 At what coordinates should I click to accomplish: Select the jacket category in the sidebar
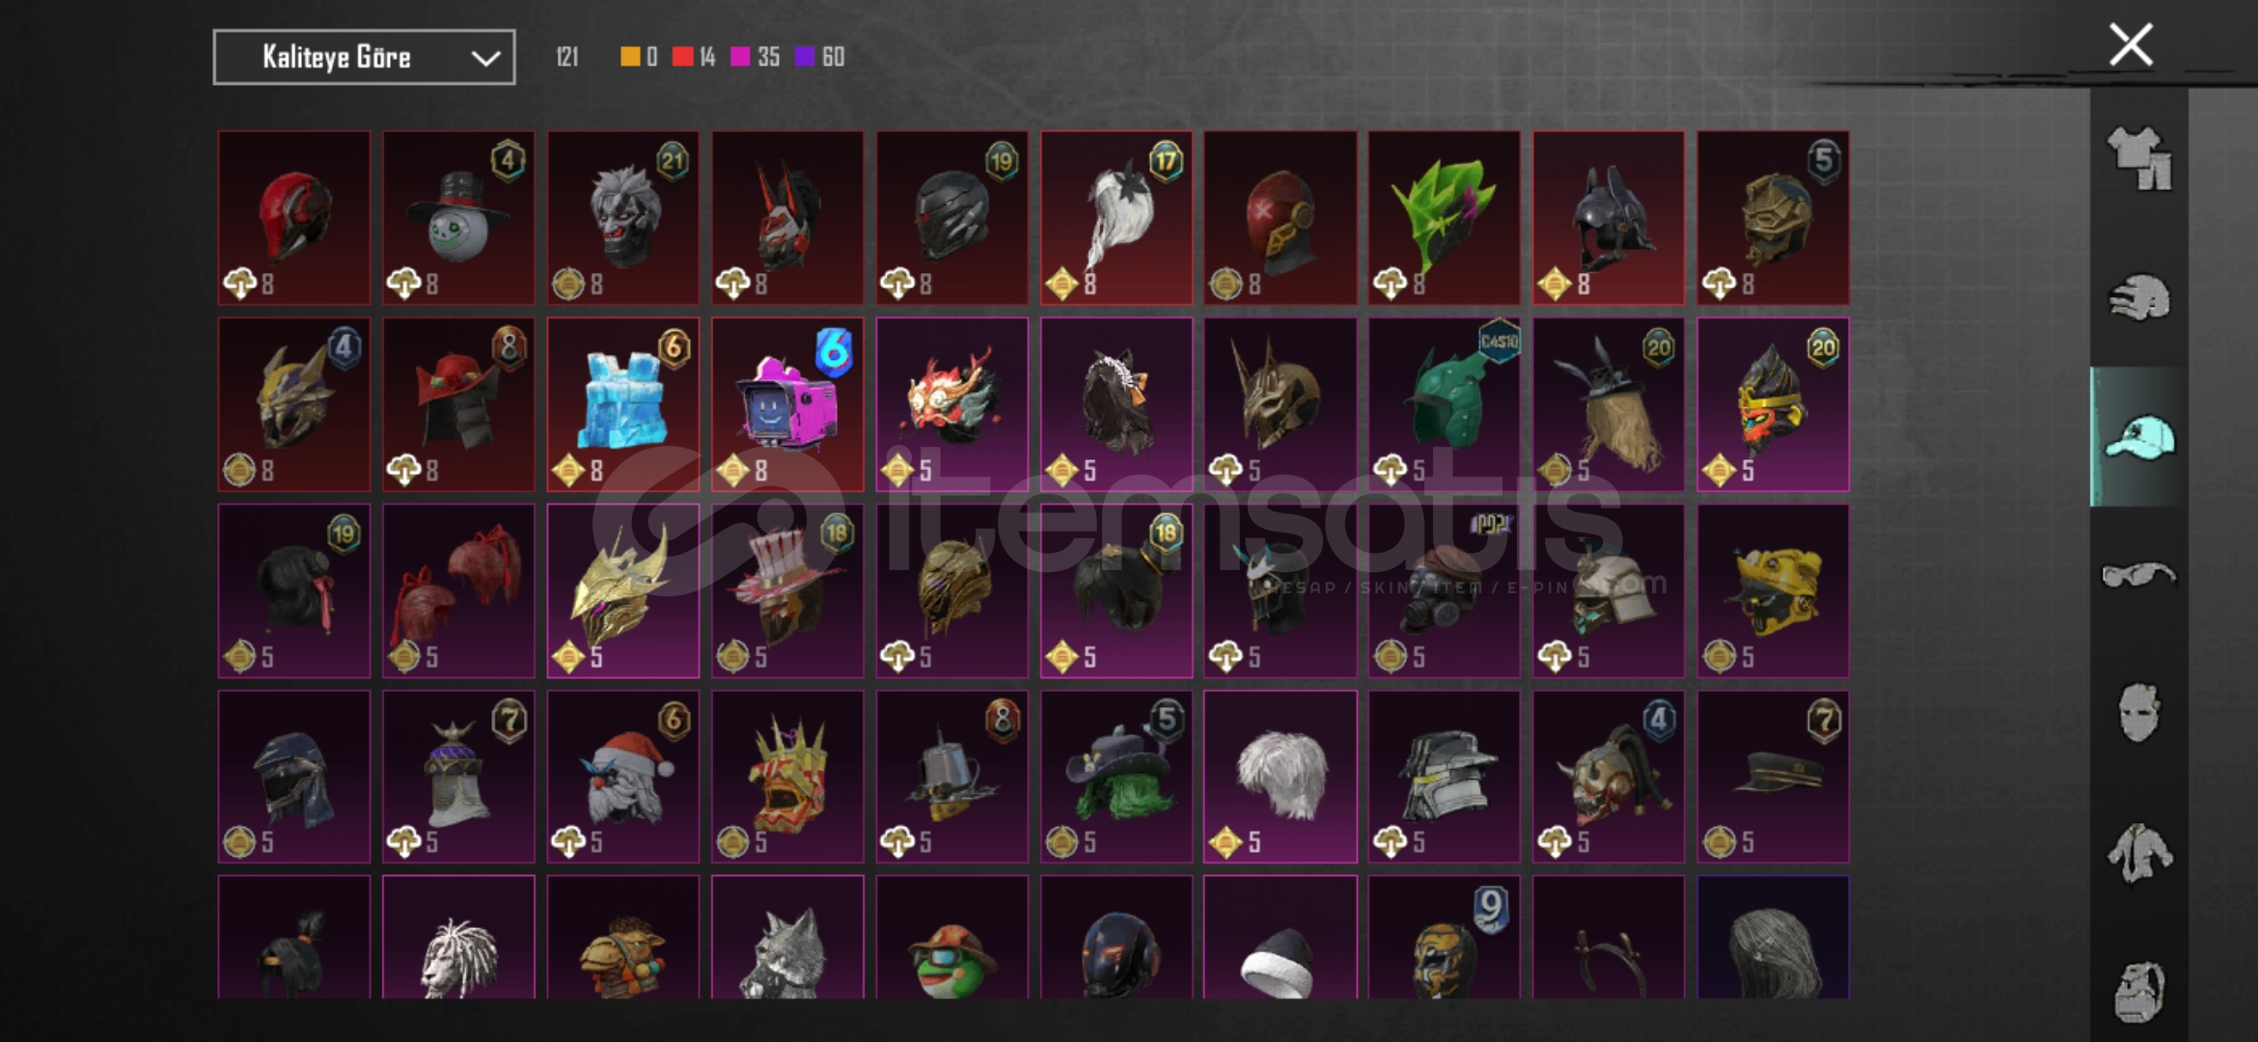pyautogui.click(x=2139, y=853)
